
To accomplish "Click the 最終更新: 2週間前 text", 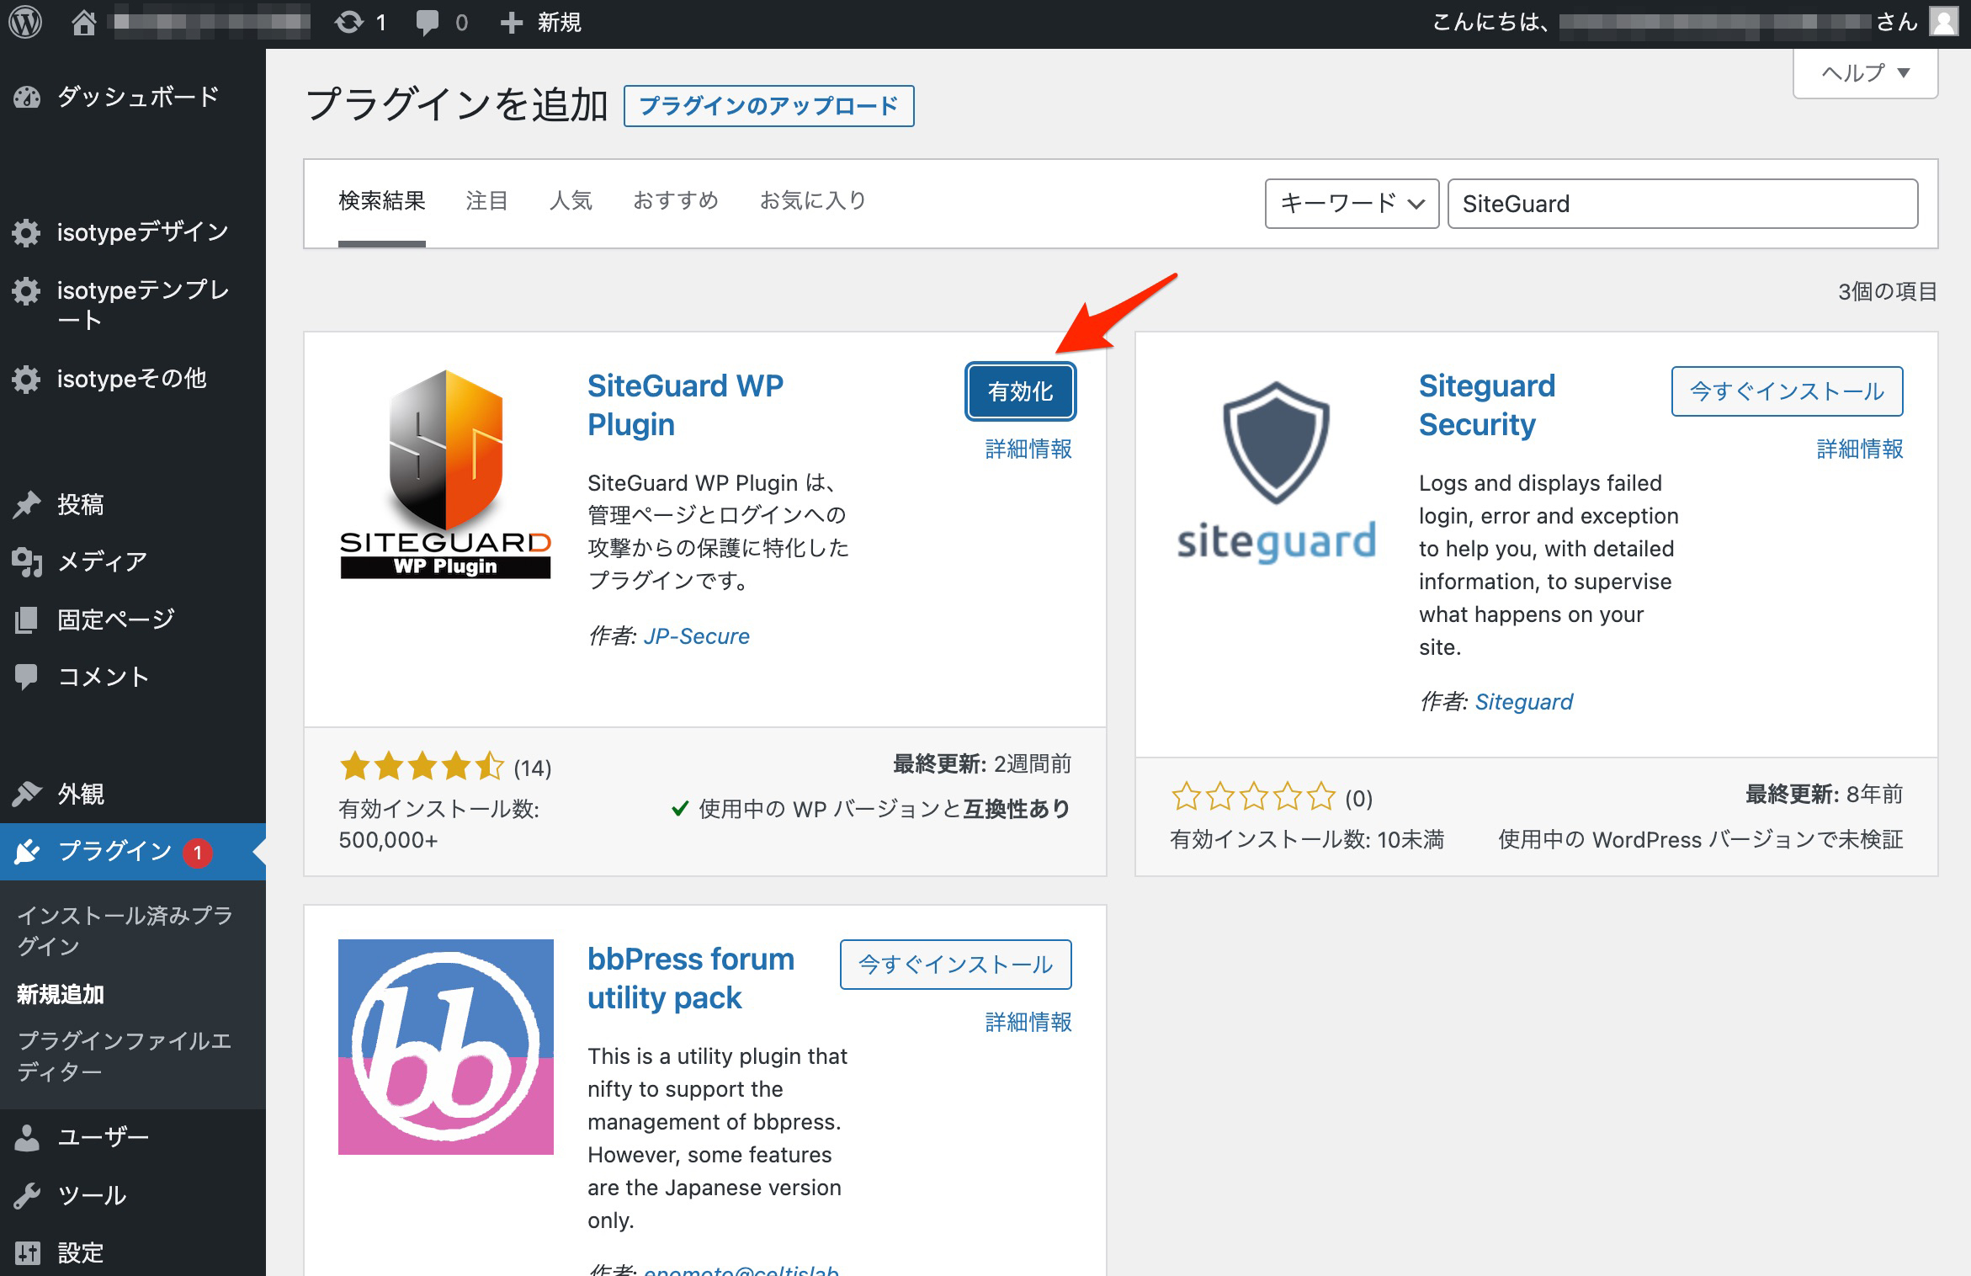I will click(982, 764).
